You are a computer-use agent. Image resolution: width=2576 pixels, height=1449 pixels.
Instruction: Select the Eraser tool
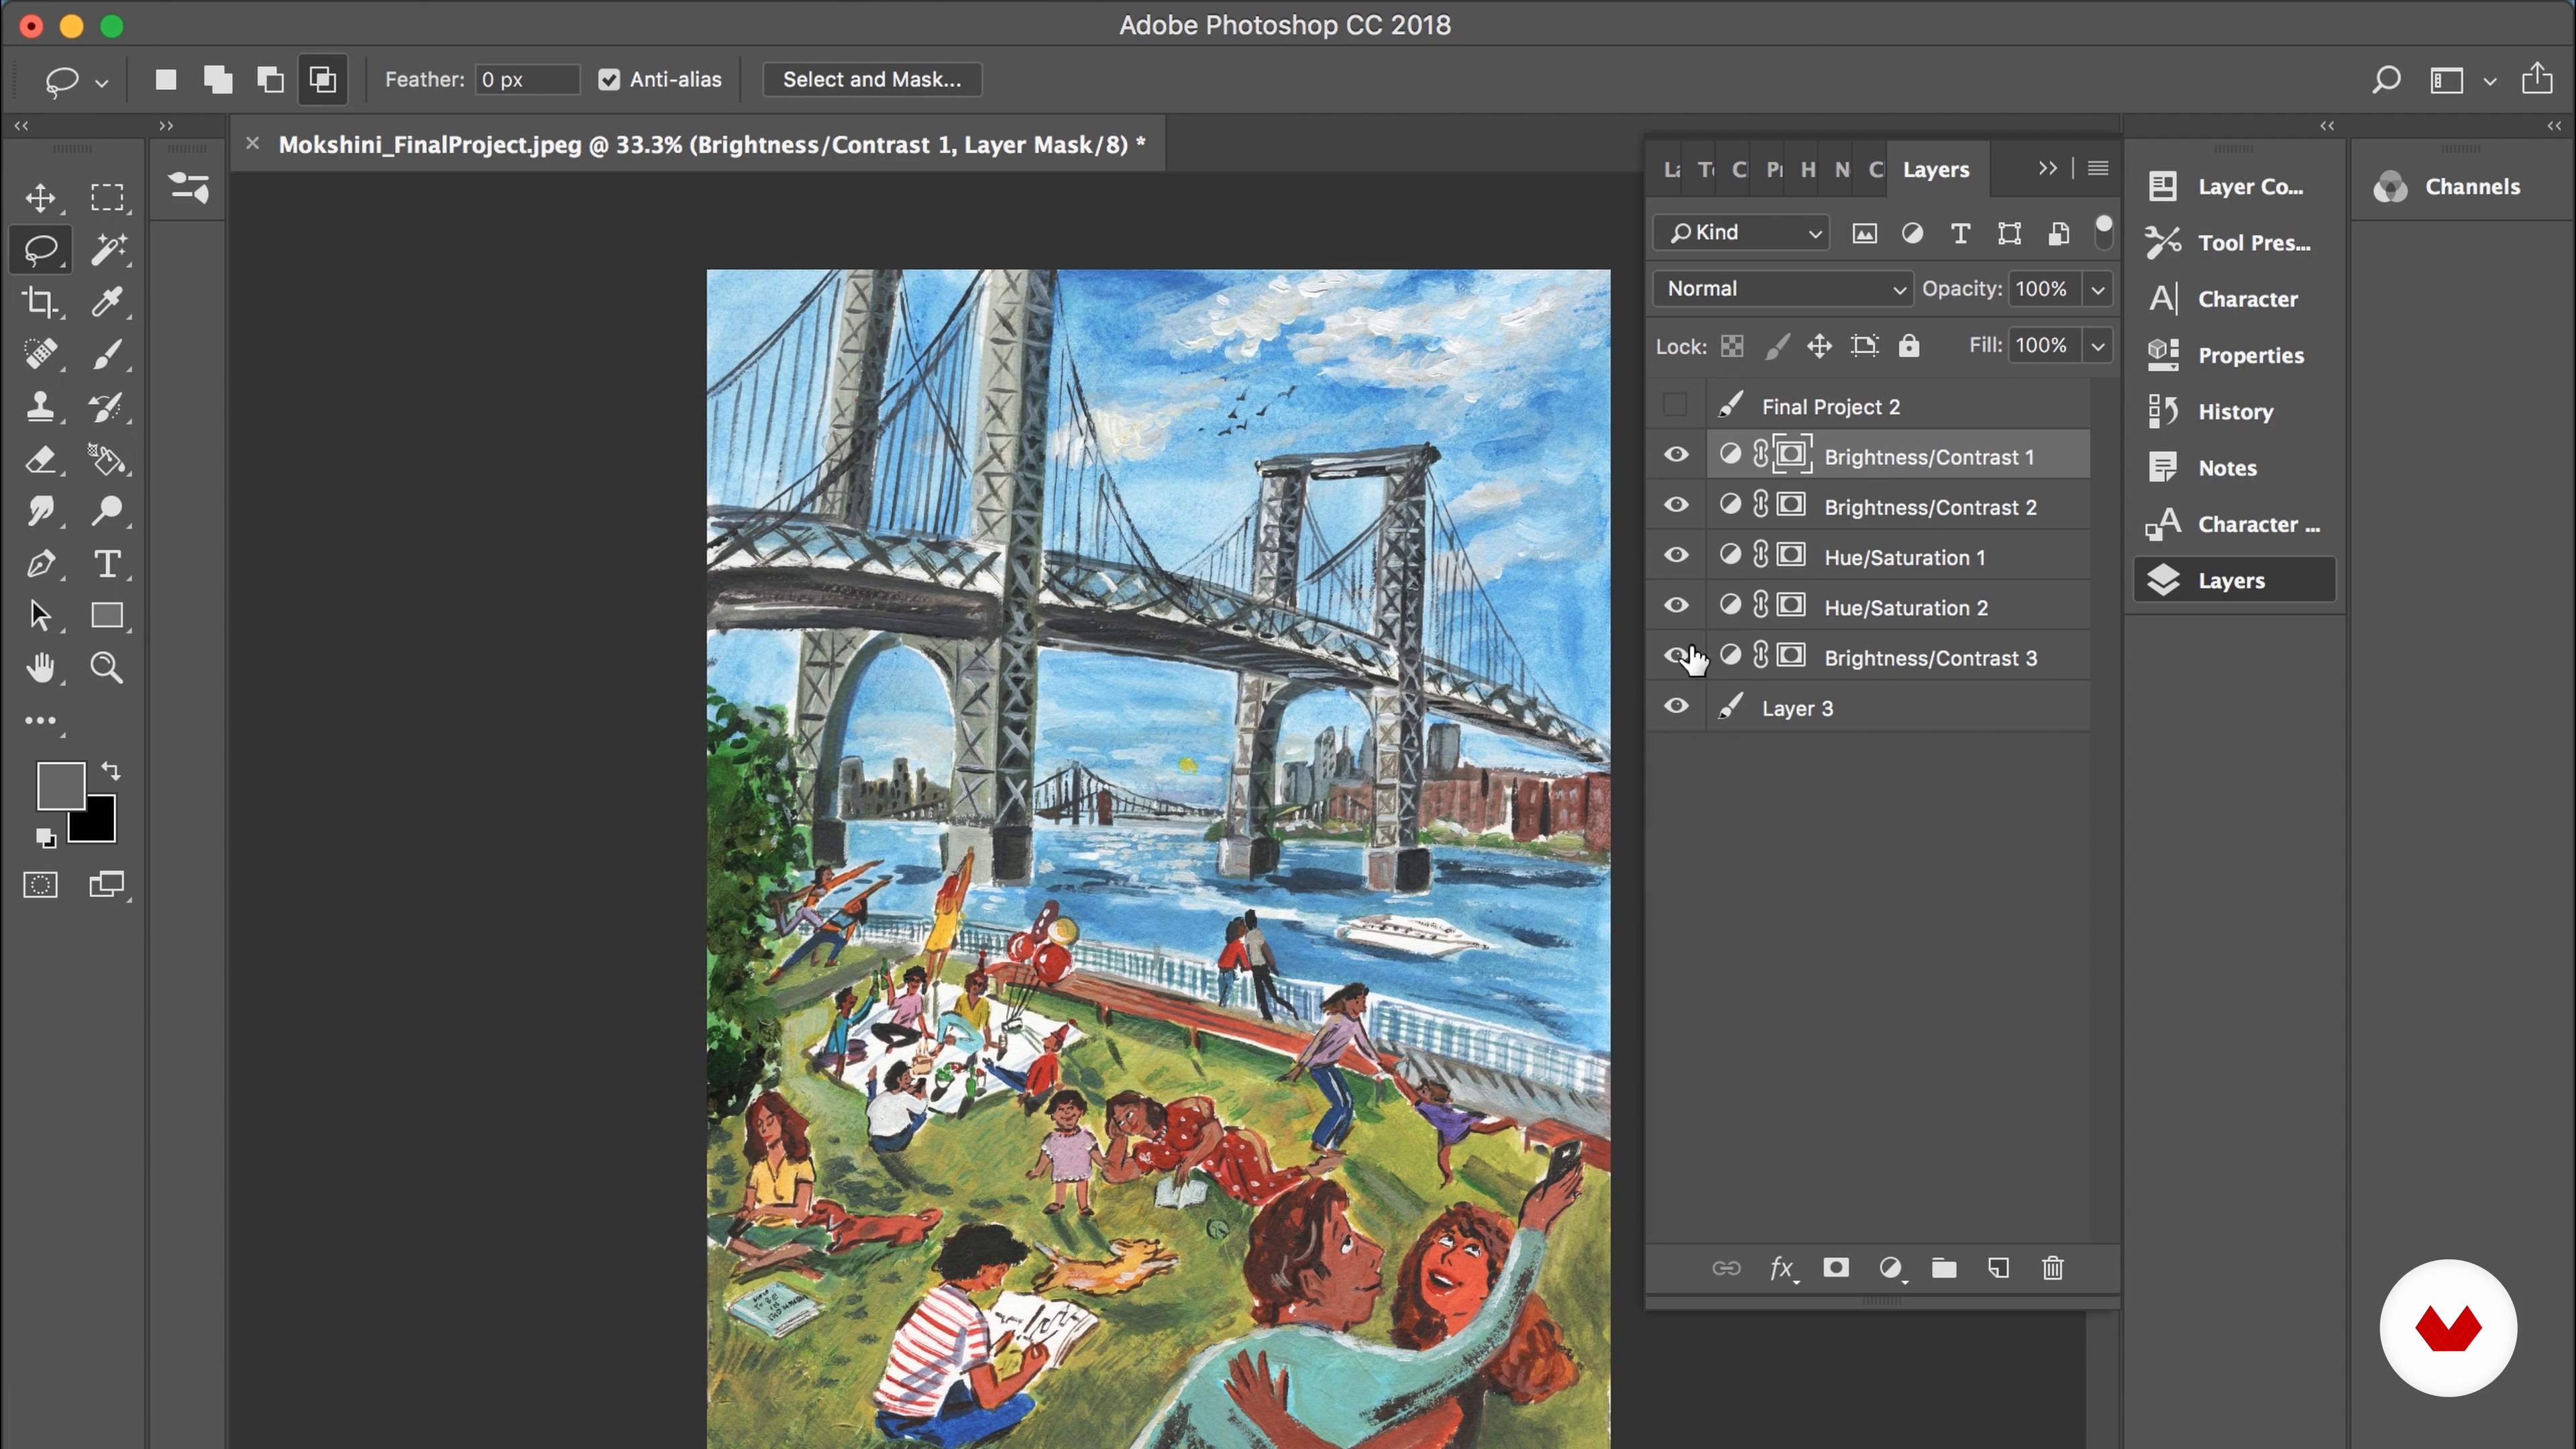tap(41, 459)
